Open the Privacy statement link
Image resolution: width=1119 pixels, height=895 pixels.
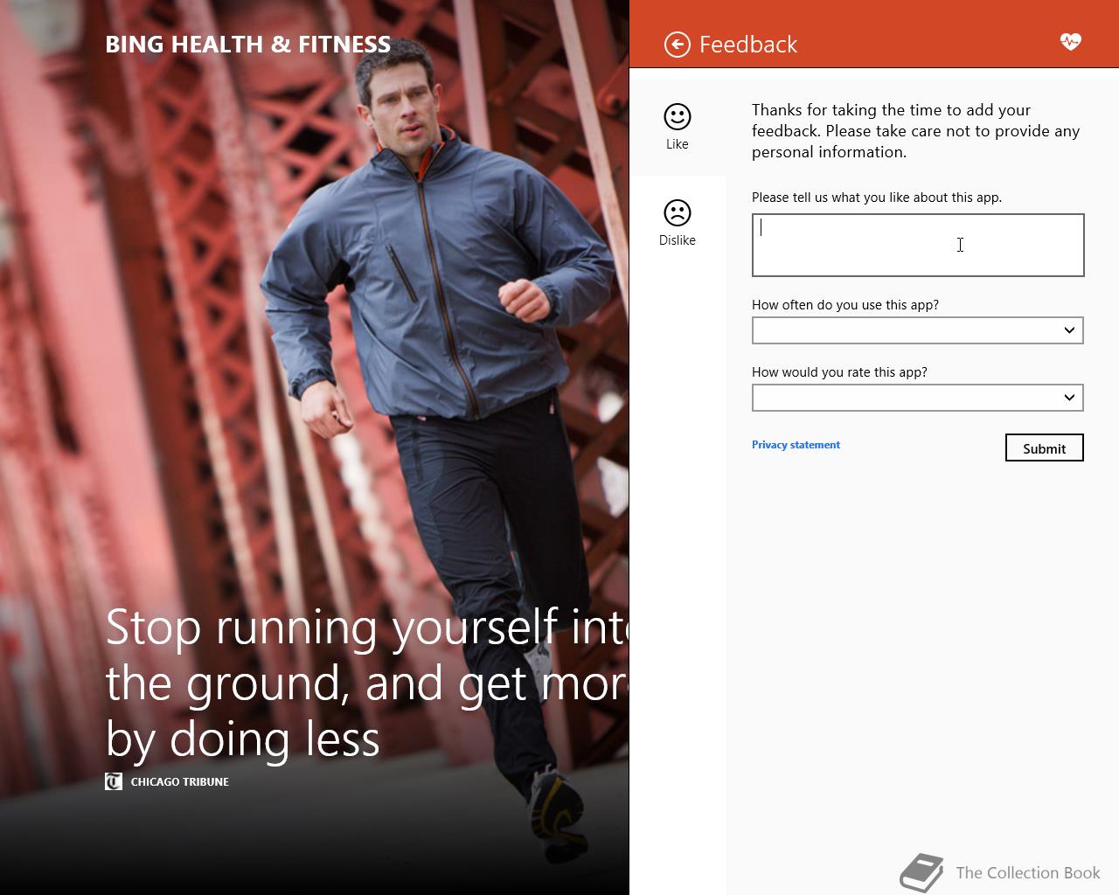[x=796, y=445]
